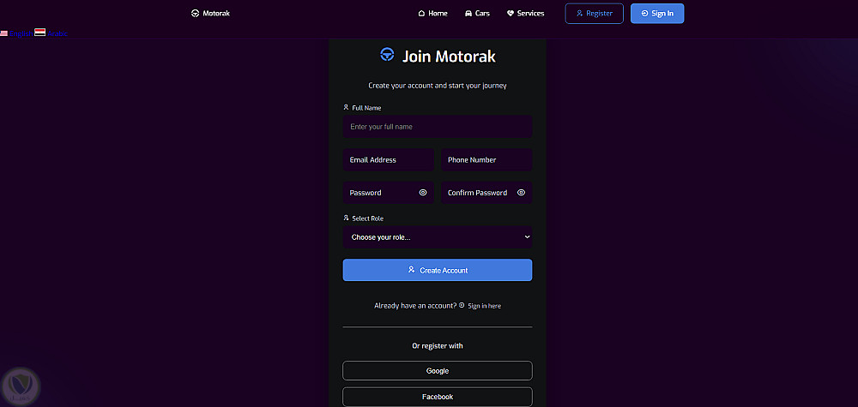Follow the Sign in here link
The height and width of the screenshot is (407, 858).
point(485,306)
